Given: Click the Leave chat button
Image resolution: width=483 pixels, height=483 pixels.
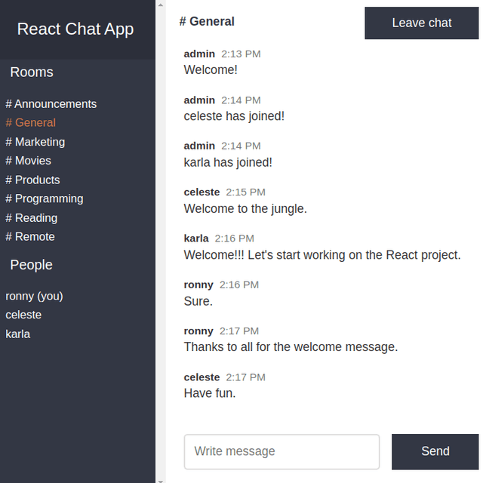Looking at the screenshot, I should tap(421, 23).
